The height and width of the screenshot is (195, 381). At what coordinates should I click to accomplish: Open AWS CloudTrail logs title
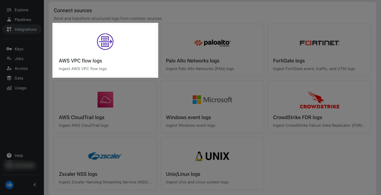pos(82,117)
